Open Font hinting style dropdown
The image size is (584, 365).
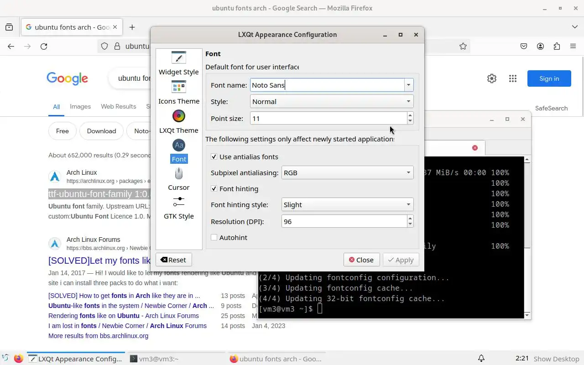click(348, 204)
